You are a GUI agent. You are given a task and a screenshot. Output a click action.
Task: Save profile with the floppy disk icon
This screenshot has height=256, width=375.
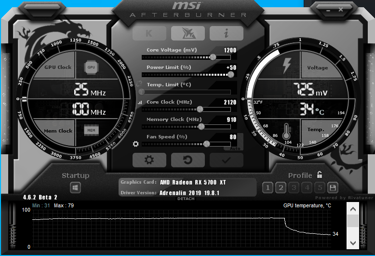tap(333, 188)
